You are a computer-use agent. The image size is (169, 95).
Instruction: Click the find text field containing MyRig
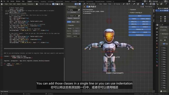[72, 10]
